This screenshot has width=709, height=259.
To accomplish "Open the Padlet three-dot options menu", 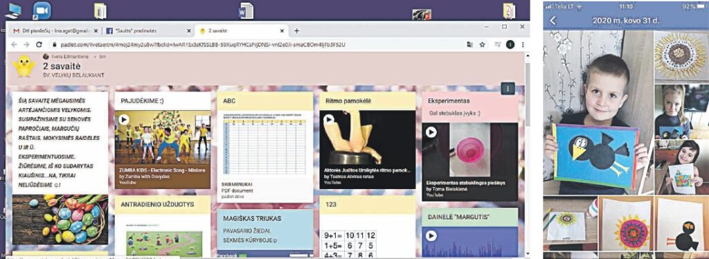I will (508, 89).
